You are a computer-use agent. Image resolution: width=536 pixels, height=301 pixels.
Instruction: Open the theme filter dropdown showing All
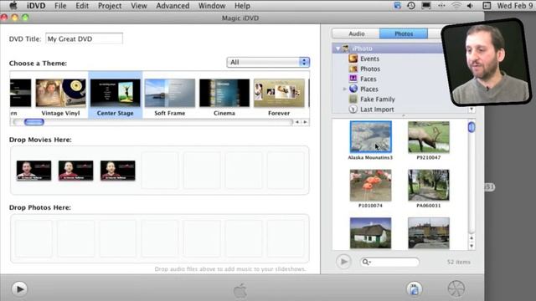pos(268,62)
